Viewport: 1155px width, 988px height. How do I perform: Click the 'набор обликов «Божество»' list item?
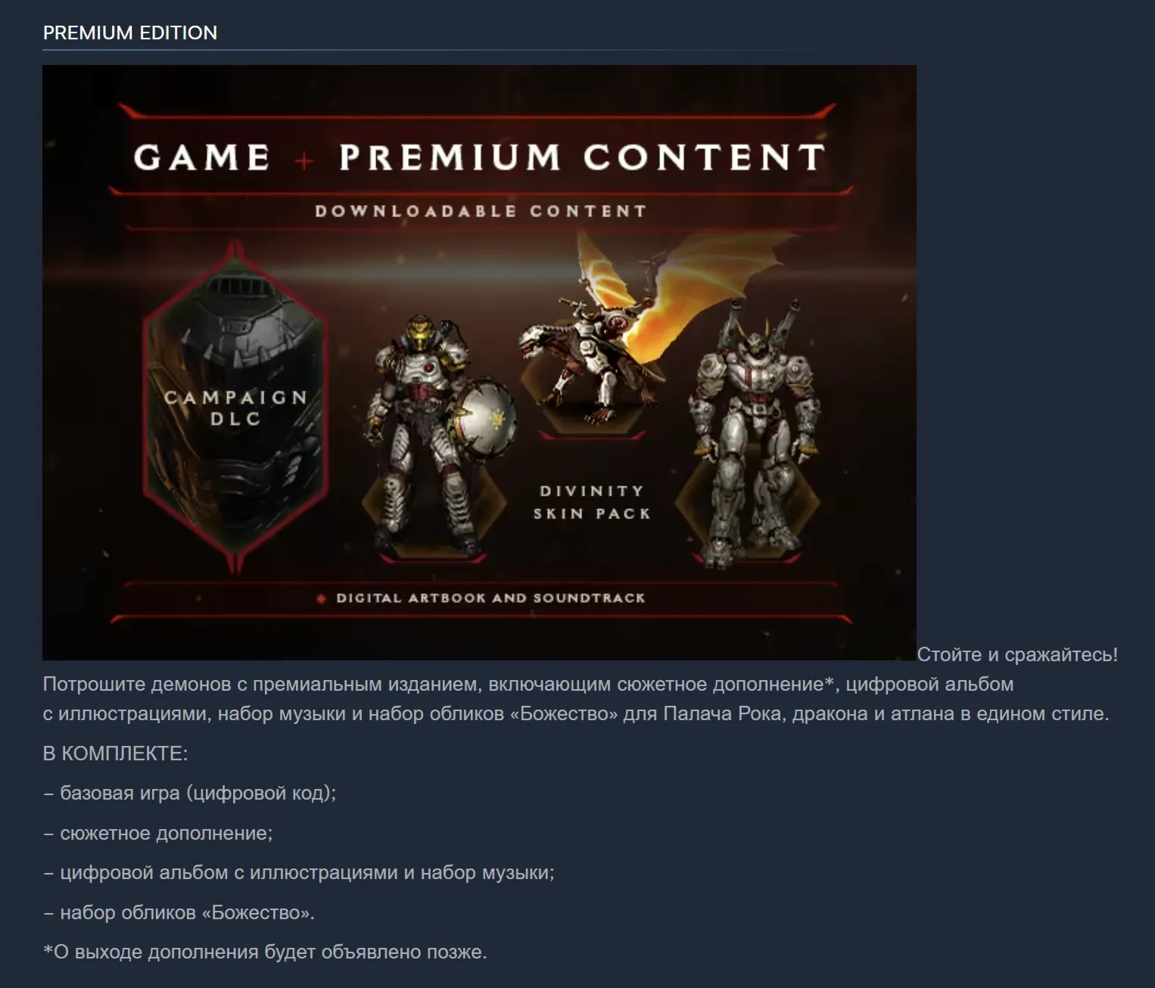click(x=179, y=912)
